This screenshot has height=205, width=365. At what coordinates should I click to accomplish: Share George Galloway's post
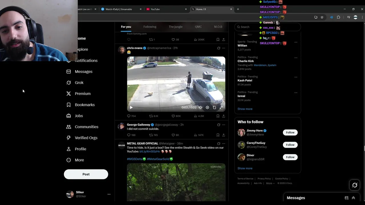(224, 135)
